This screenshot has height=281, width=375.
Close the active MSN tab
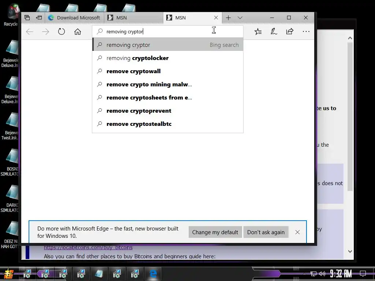click(x=216, y=18)
